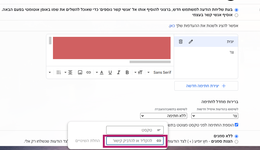Toggle italic formatting in signature editor
The image size is (260, 150).
click(119, 72)
